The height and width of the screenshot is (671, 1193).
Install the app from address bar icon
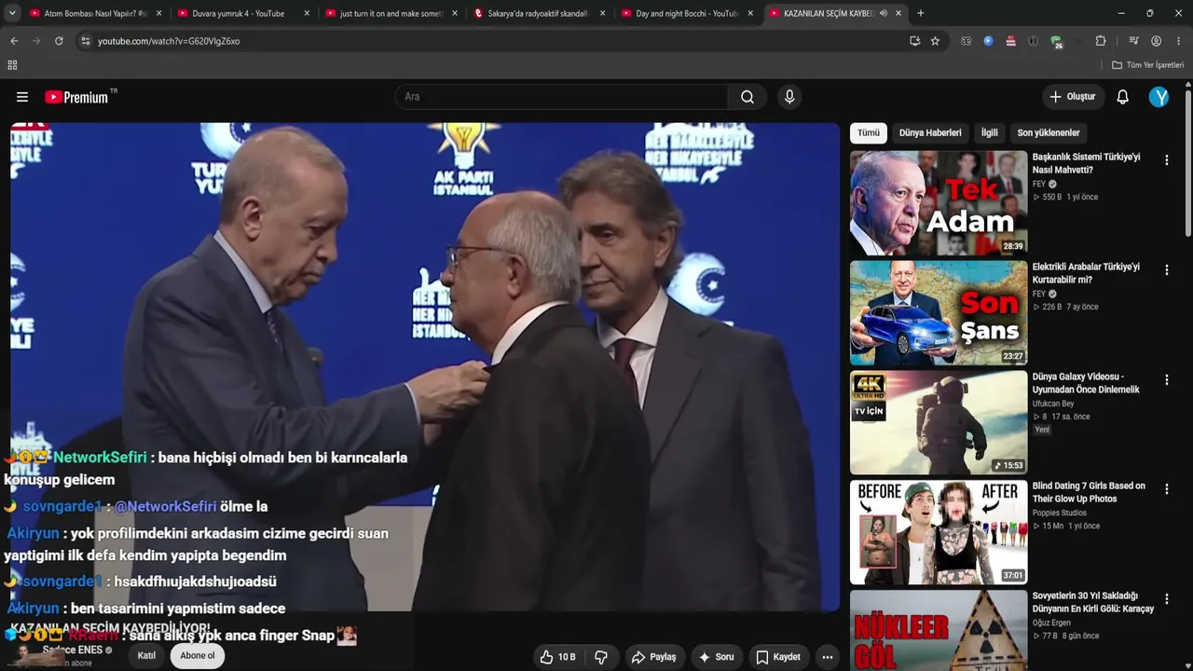[914, 41]
